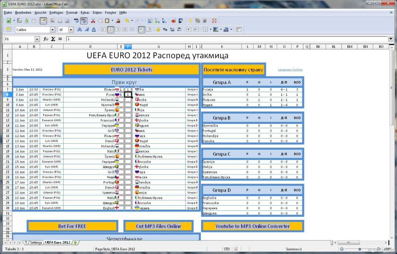Sort ascending A to Z
Screen dimensions: 397x254
point(157,21)
